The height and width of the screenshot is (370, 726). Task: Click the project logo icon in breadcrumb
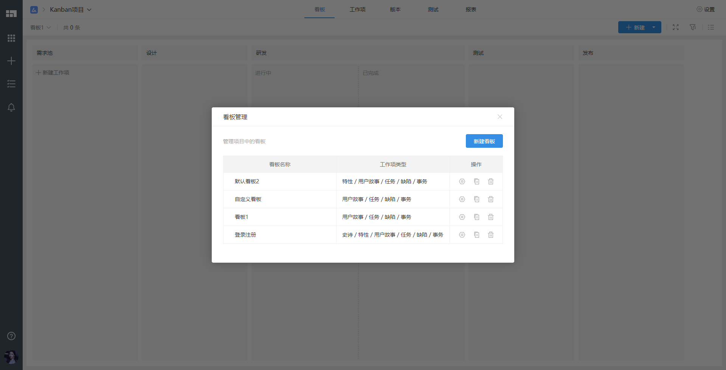(34, 10)
